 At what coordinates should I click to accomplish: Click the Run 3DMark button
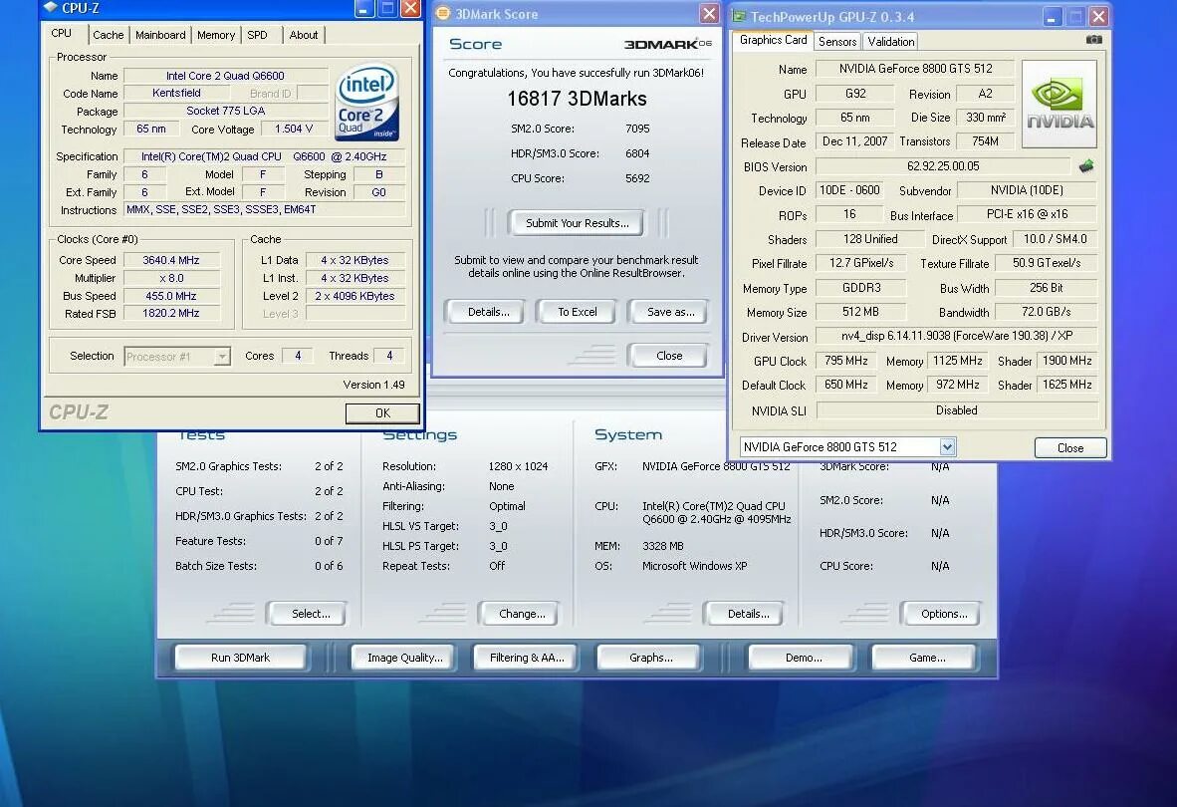tap(240, 657)
